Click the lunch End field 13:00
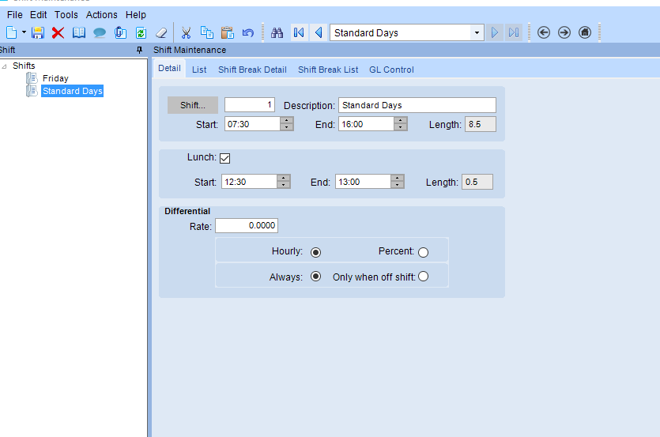The image size is (660, 437). (x=363, y=182)
